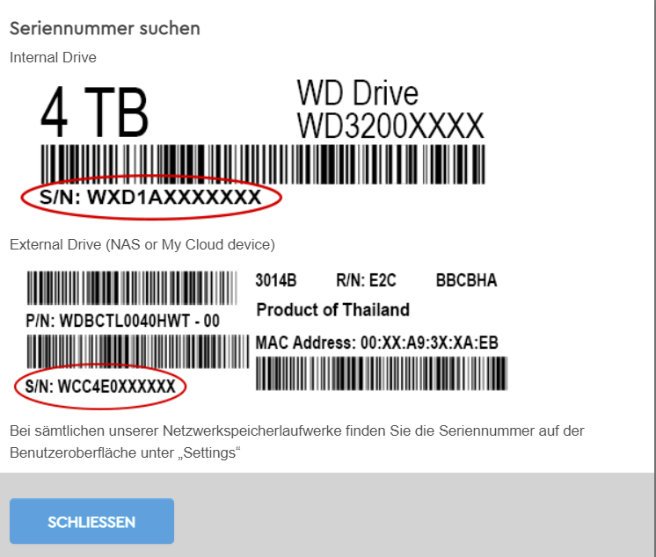
Task: Click the MAC Address 00:XX:A9:3X:XA:EB text
Action: (x=377, y=343)
